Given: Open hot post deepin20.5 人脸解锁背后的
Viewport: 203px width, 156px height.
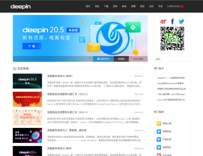Looking at the screenshot, I should (x=171, y=78).
